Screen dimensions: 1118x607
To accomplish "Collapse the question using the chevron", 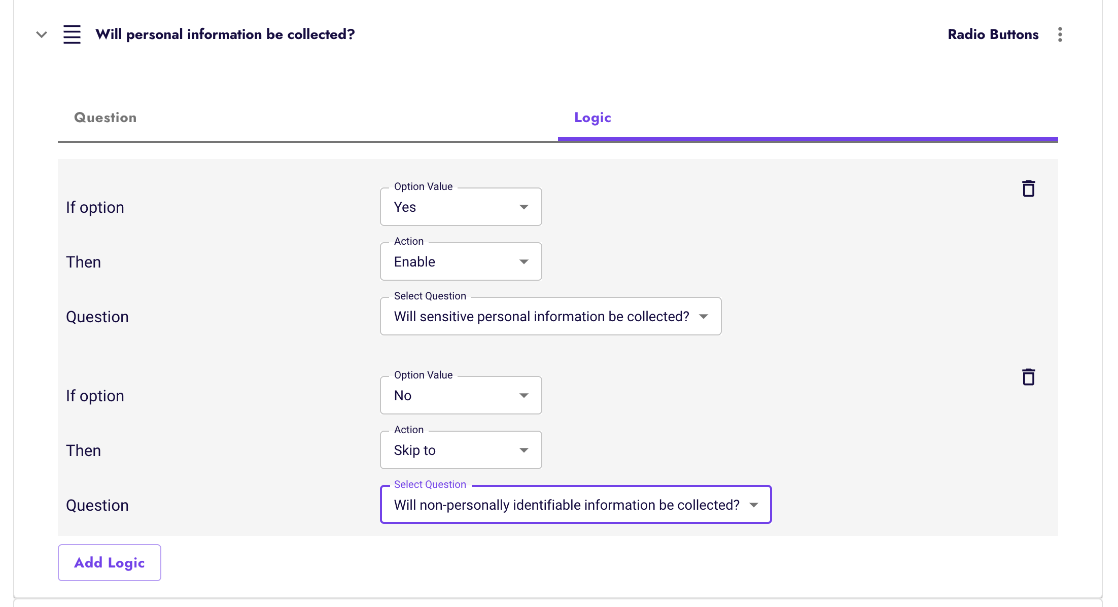I will point(41,34).
